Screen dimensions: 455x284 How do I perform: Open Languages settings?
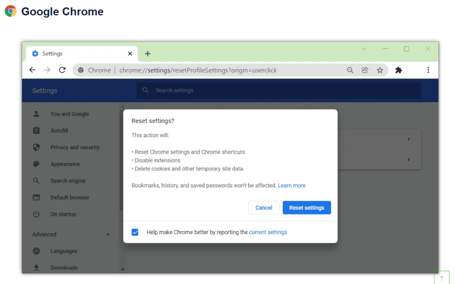click(64, 251)
